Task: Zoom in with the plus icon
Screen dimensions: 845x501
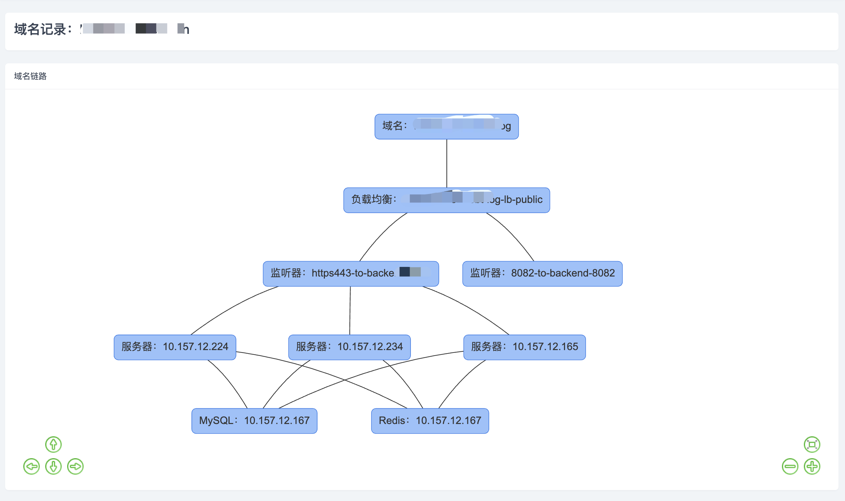Action: click(812, 466)
